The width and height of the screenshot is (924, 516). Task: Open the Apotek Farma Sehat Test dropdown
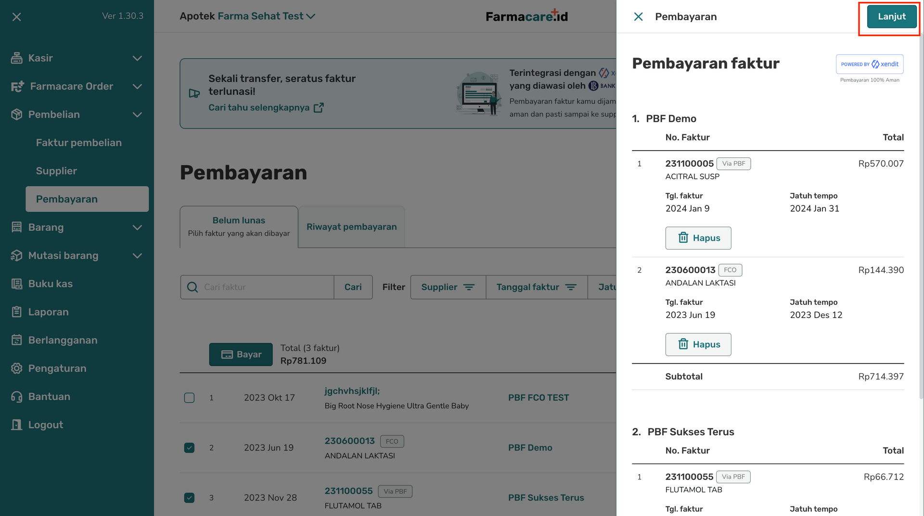(247, 16)
